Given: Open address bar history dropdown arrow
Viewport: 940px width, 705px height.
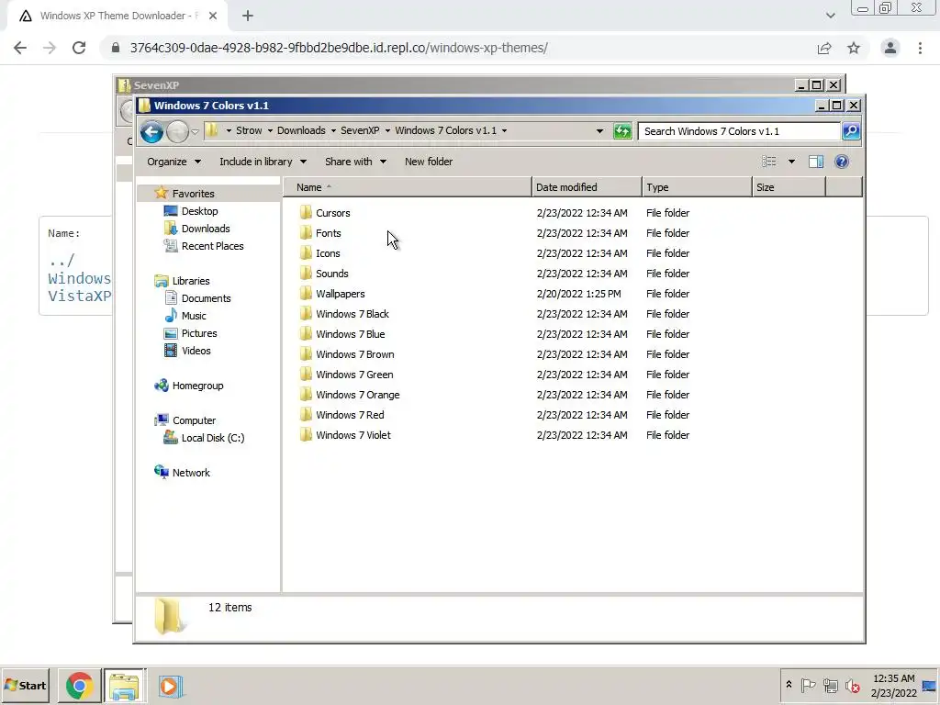Looking at the screenshot, I should tap(599, 131).
